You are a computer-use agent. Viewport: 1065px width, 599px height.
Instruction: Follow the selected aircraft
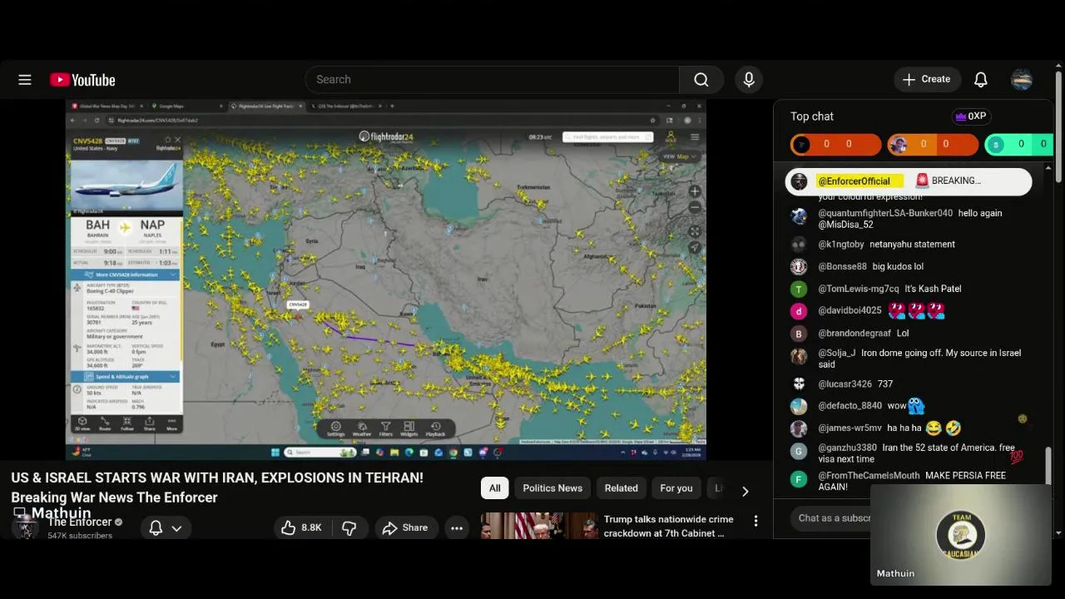[127, 423]
